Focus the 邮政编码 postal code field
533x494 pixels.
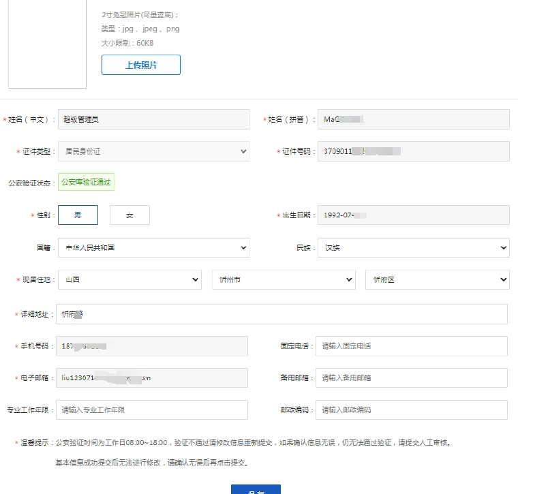coord(411,410)
